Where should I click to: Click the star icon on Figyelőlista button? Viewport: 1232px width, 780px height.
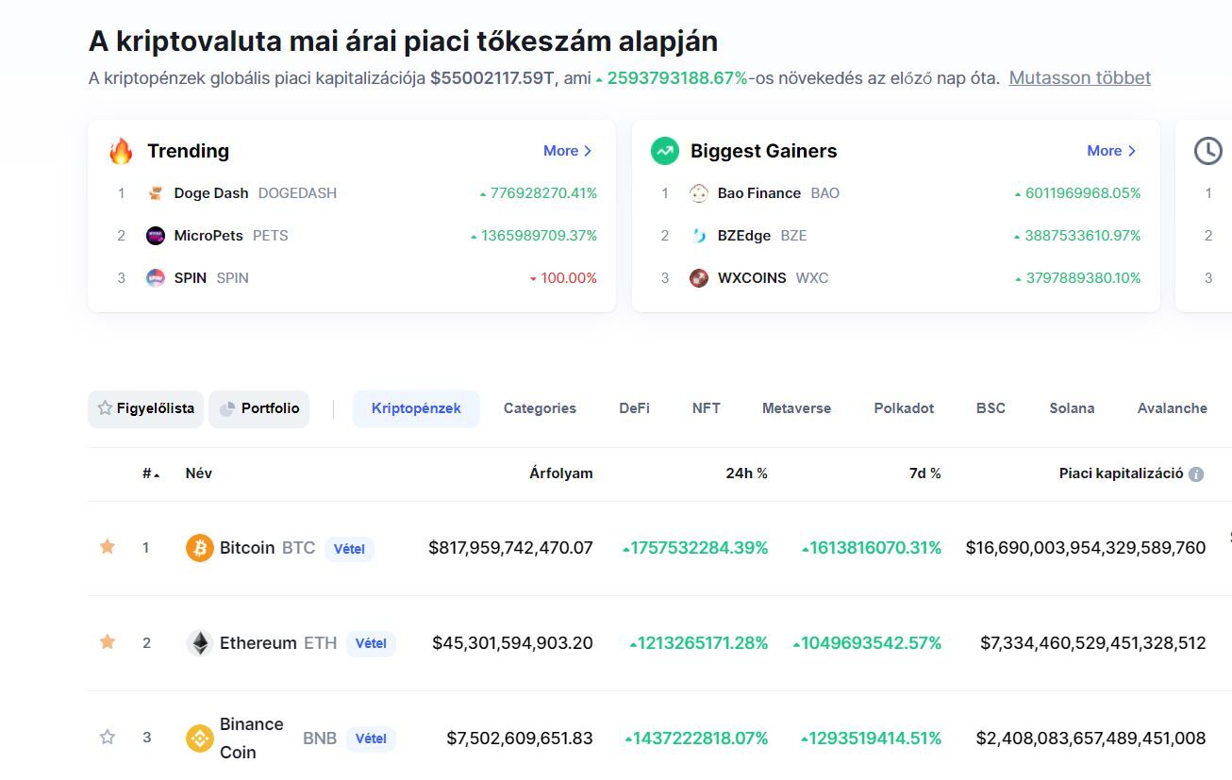point(106,409)
